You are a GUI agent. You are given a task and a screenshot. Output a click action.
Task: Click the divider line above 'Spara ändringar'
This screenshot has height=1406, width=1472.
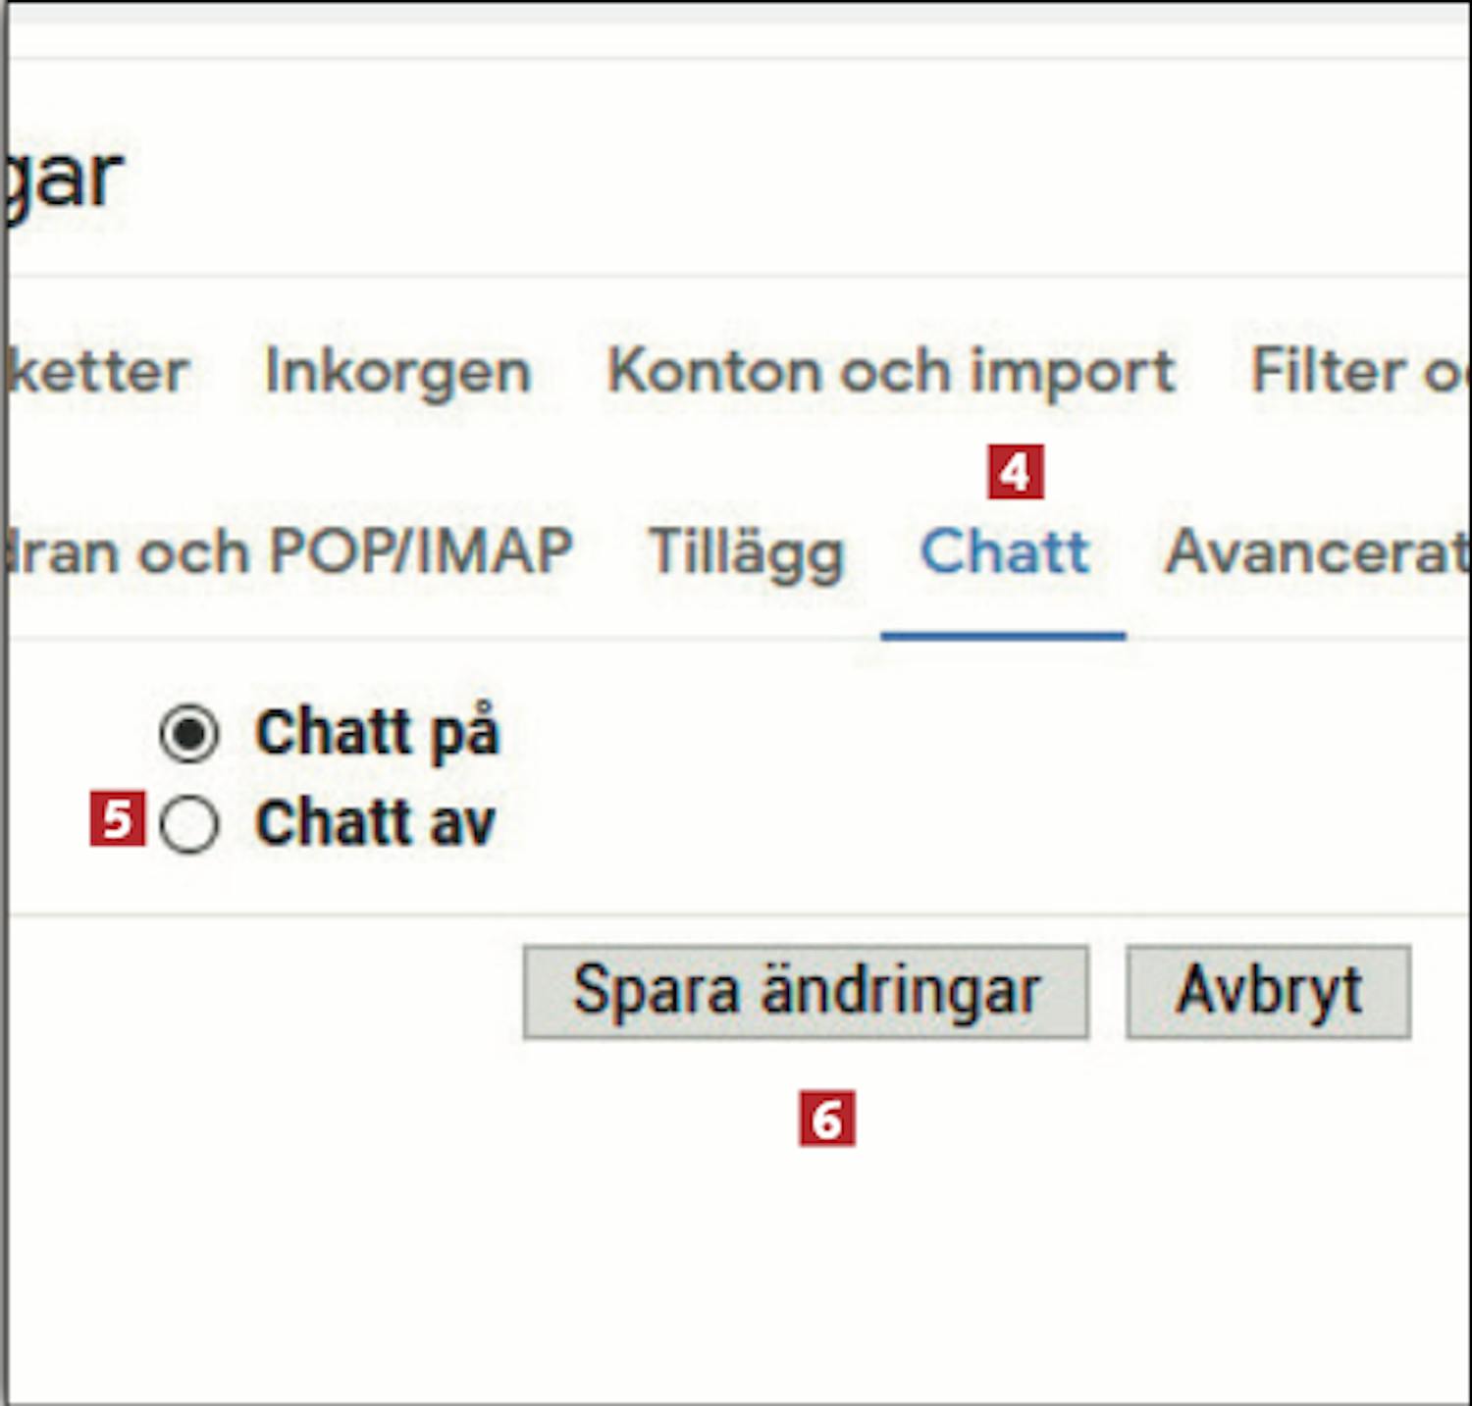(736, 914)
